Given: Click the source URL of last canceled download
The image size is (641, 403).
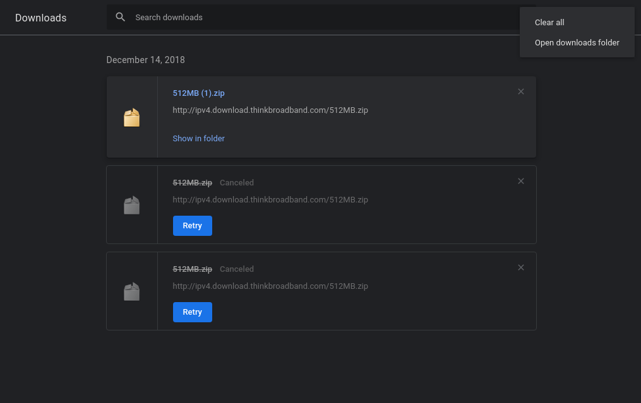Looking at the screenshot, I should pos(270,286).
